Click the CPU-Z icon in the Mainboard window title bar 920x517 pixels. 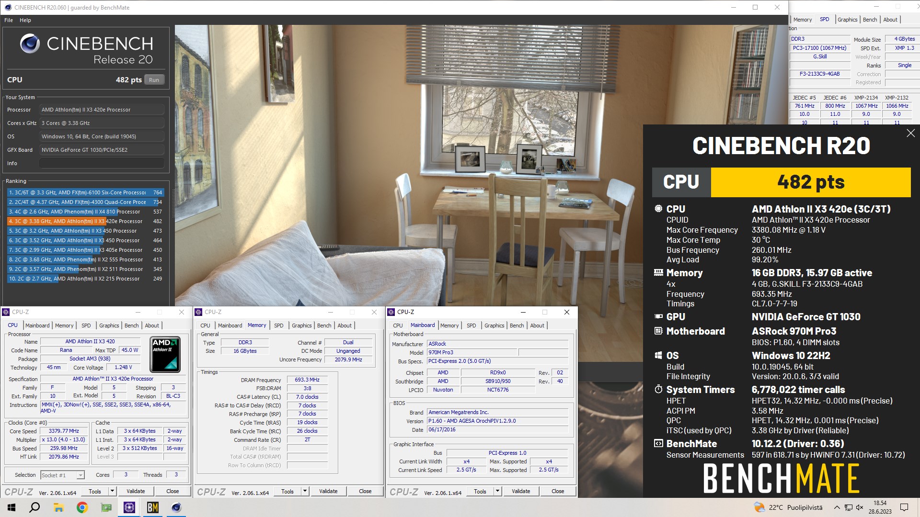(x=391, y=312)
